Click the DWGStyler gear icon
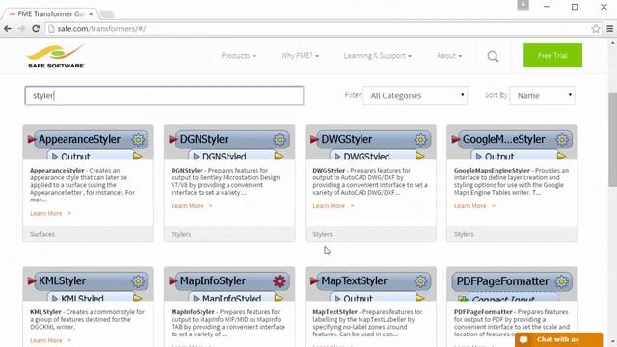This screenshot has width=617, height=347. (x=420, y=139)
